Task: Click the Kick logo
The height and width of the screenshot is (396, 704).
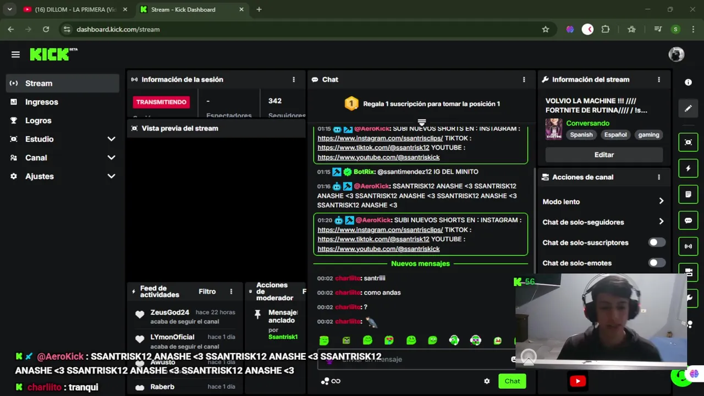Action: point(53,54)
